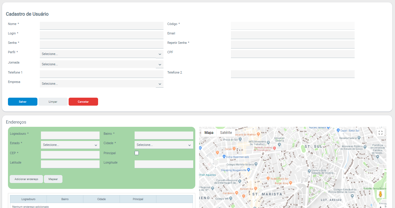Click the Rodeo Rock Bar marker
Screen dimensions: 395x208
pyautogui.click(x=268, y=178)
